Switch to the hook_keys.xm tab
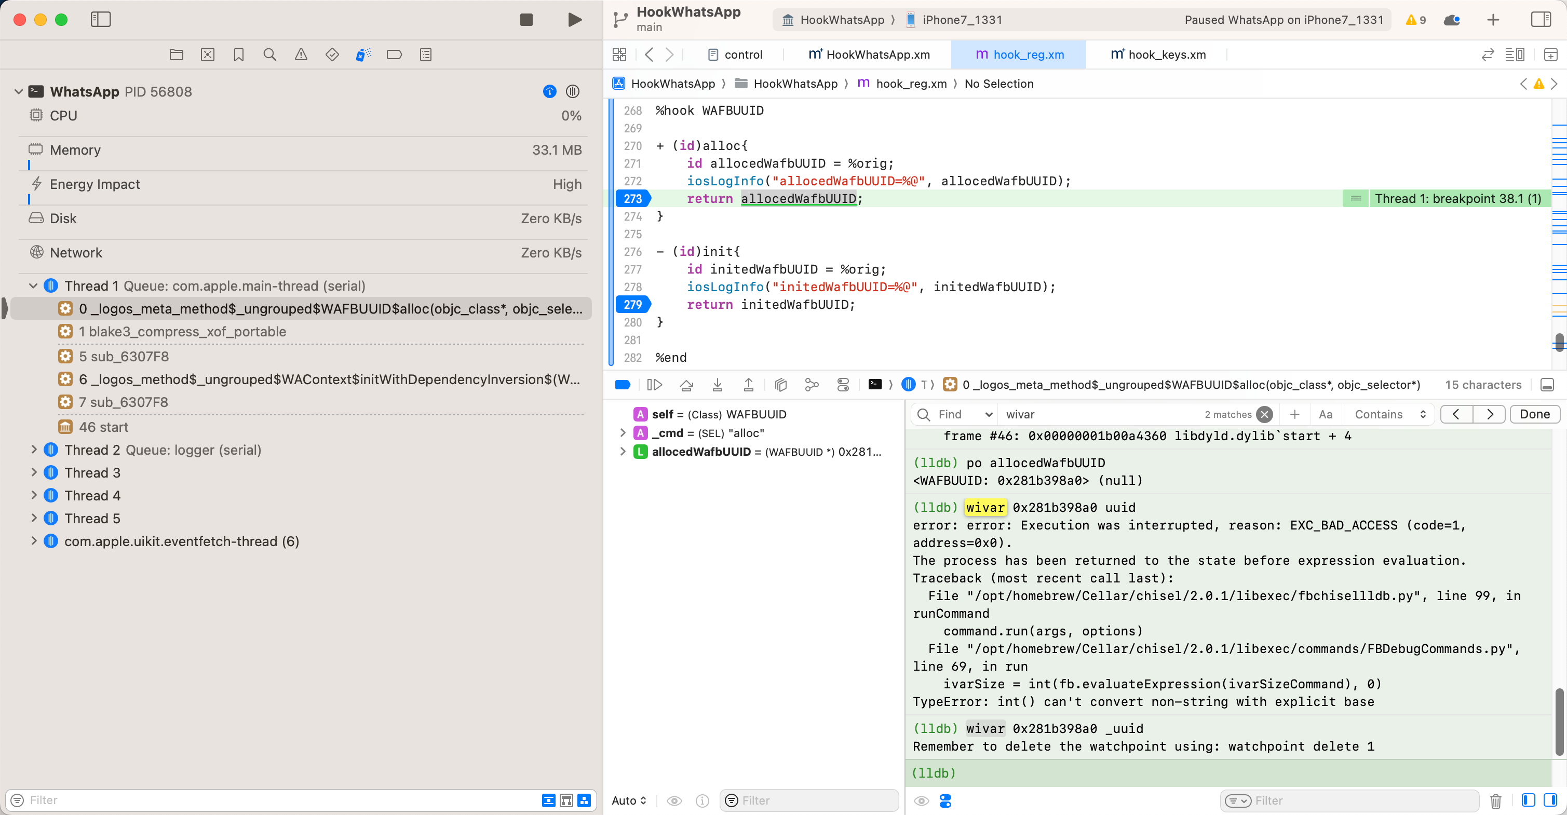The height and width of the screenshot is (815, 1567). coord(1158,55)
